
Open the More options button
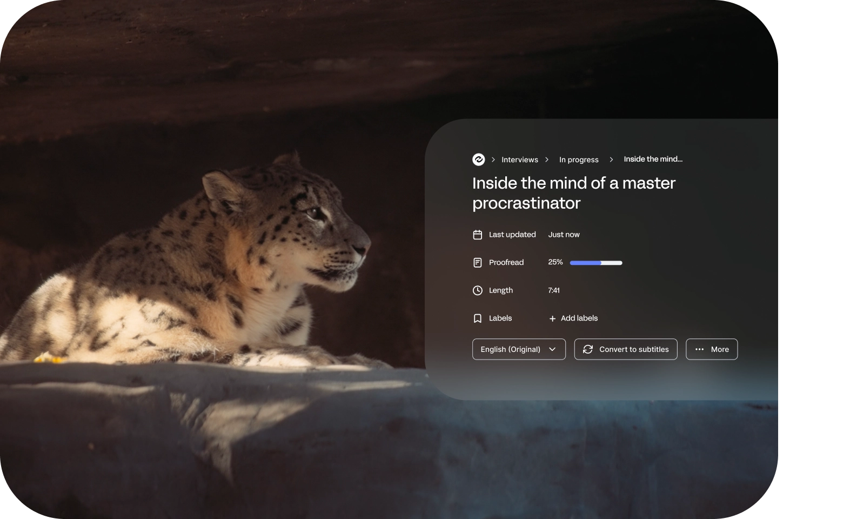point(711,349)
